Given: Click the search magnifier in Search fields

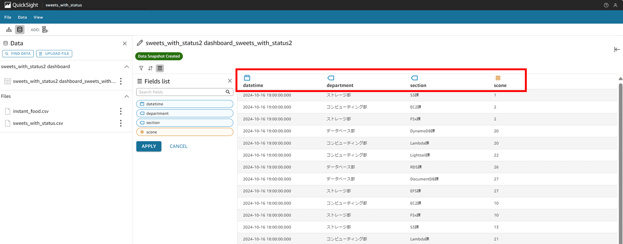Looking at the screenshot, I should [228, 92].
